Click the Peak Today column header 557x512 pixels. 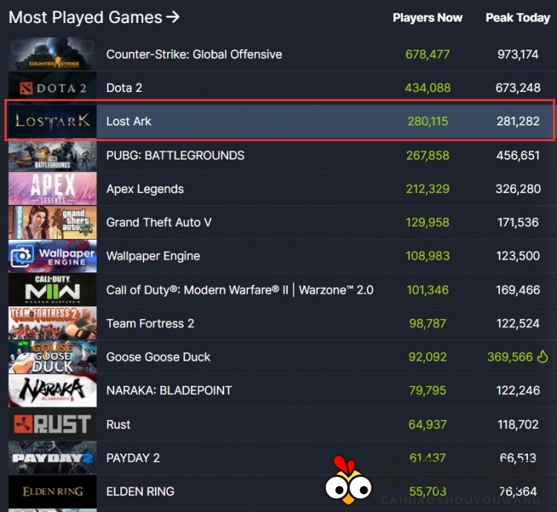[x=517, y=18]
